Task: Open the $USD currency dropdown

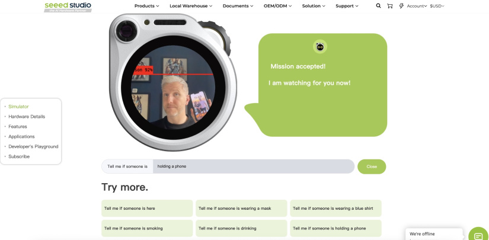Action: pyautogui.click(x=437, y=6)
